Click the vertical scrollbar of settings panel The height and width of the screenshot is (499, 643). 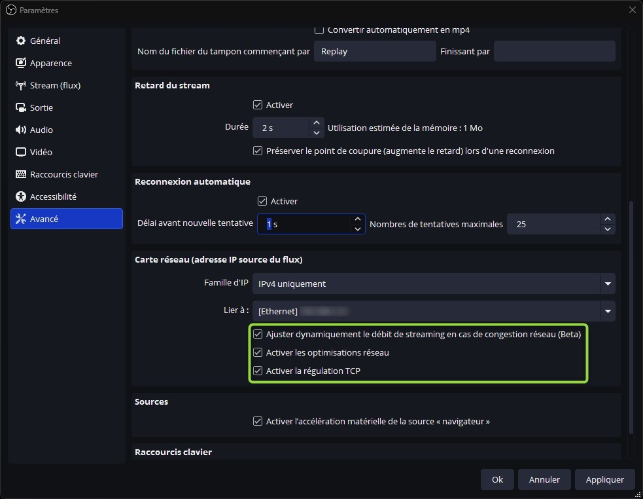[x=631, y=314]
